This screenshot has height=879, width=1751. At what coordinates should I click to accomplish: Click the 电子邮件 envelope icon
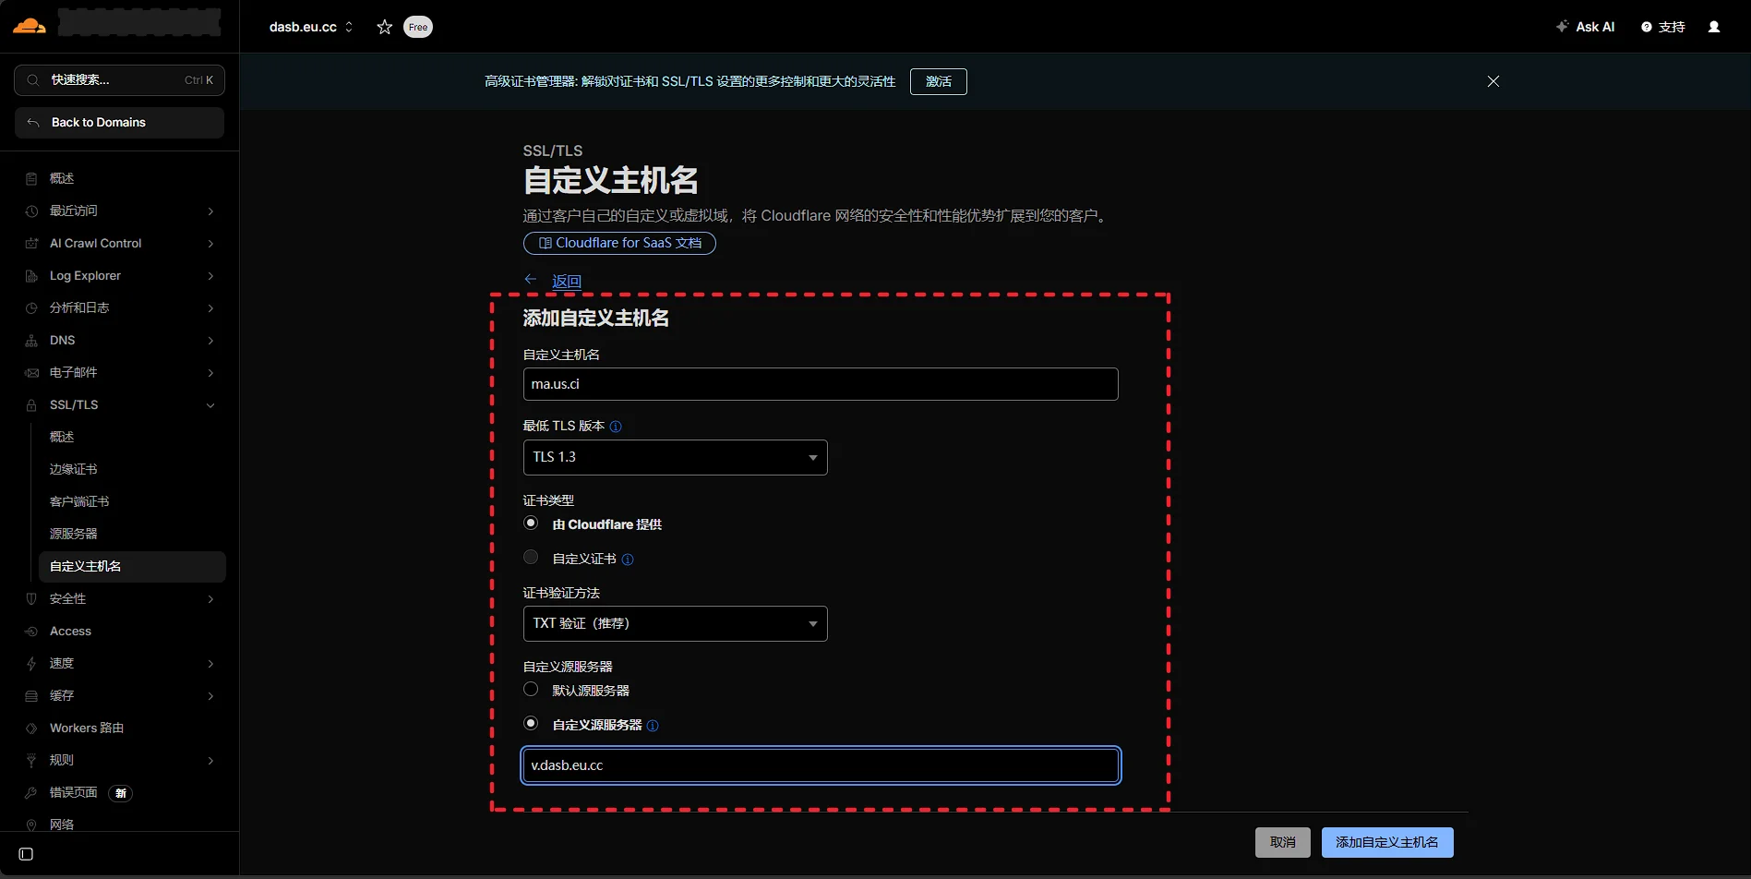pyautogui.click(x=31, y=372)
